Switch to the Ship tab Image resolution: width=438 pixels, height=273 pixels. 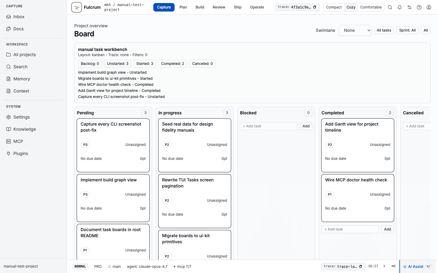238,7
